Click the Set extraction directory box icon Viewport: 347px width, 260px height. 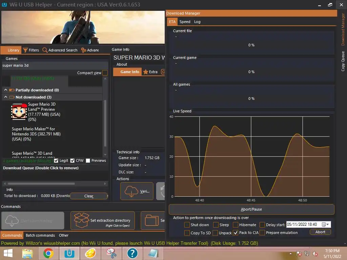(x=81, y=220)
